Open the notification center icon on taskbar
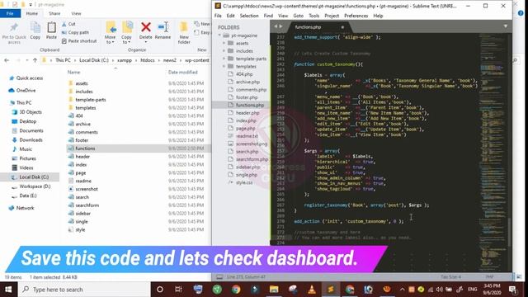Image resolution: width=528 pixels, height=297 pixels. pyautogui.click(x=512, y=290)
